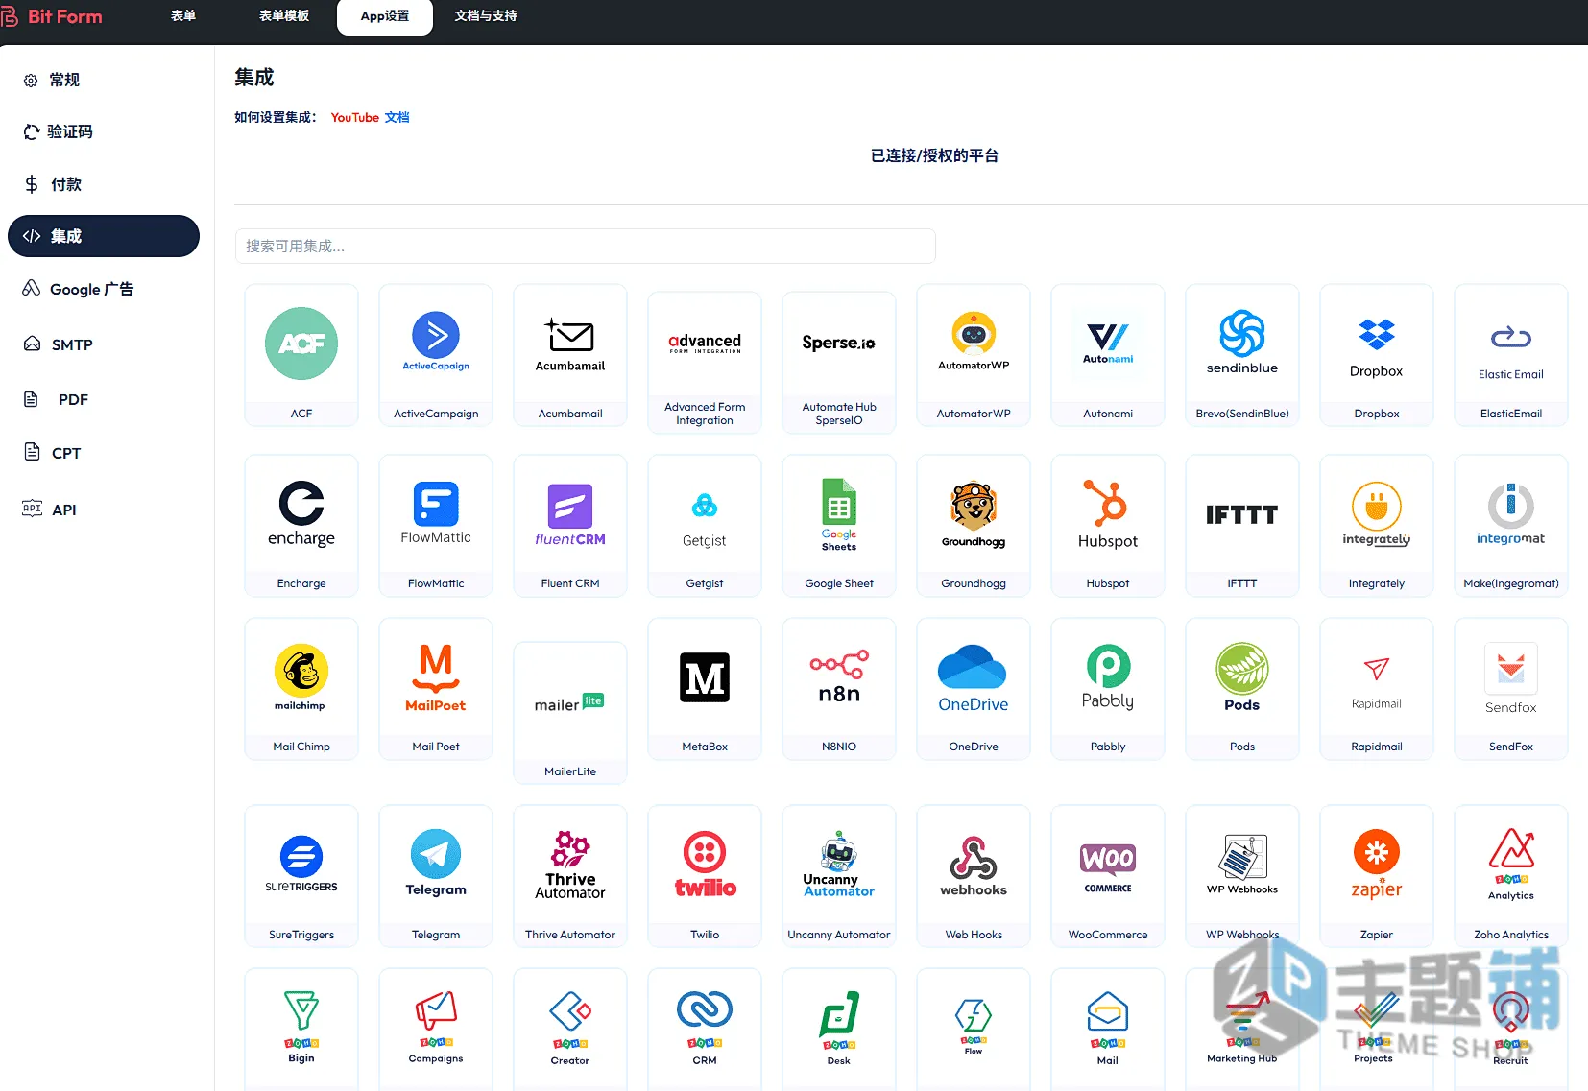Image resolution: width=1588 pixels, height=1091 pixels.
Task: Select the ActiveCampaign integration icon
Action: [x=436, y=341]
